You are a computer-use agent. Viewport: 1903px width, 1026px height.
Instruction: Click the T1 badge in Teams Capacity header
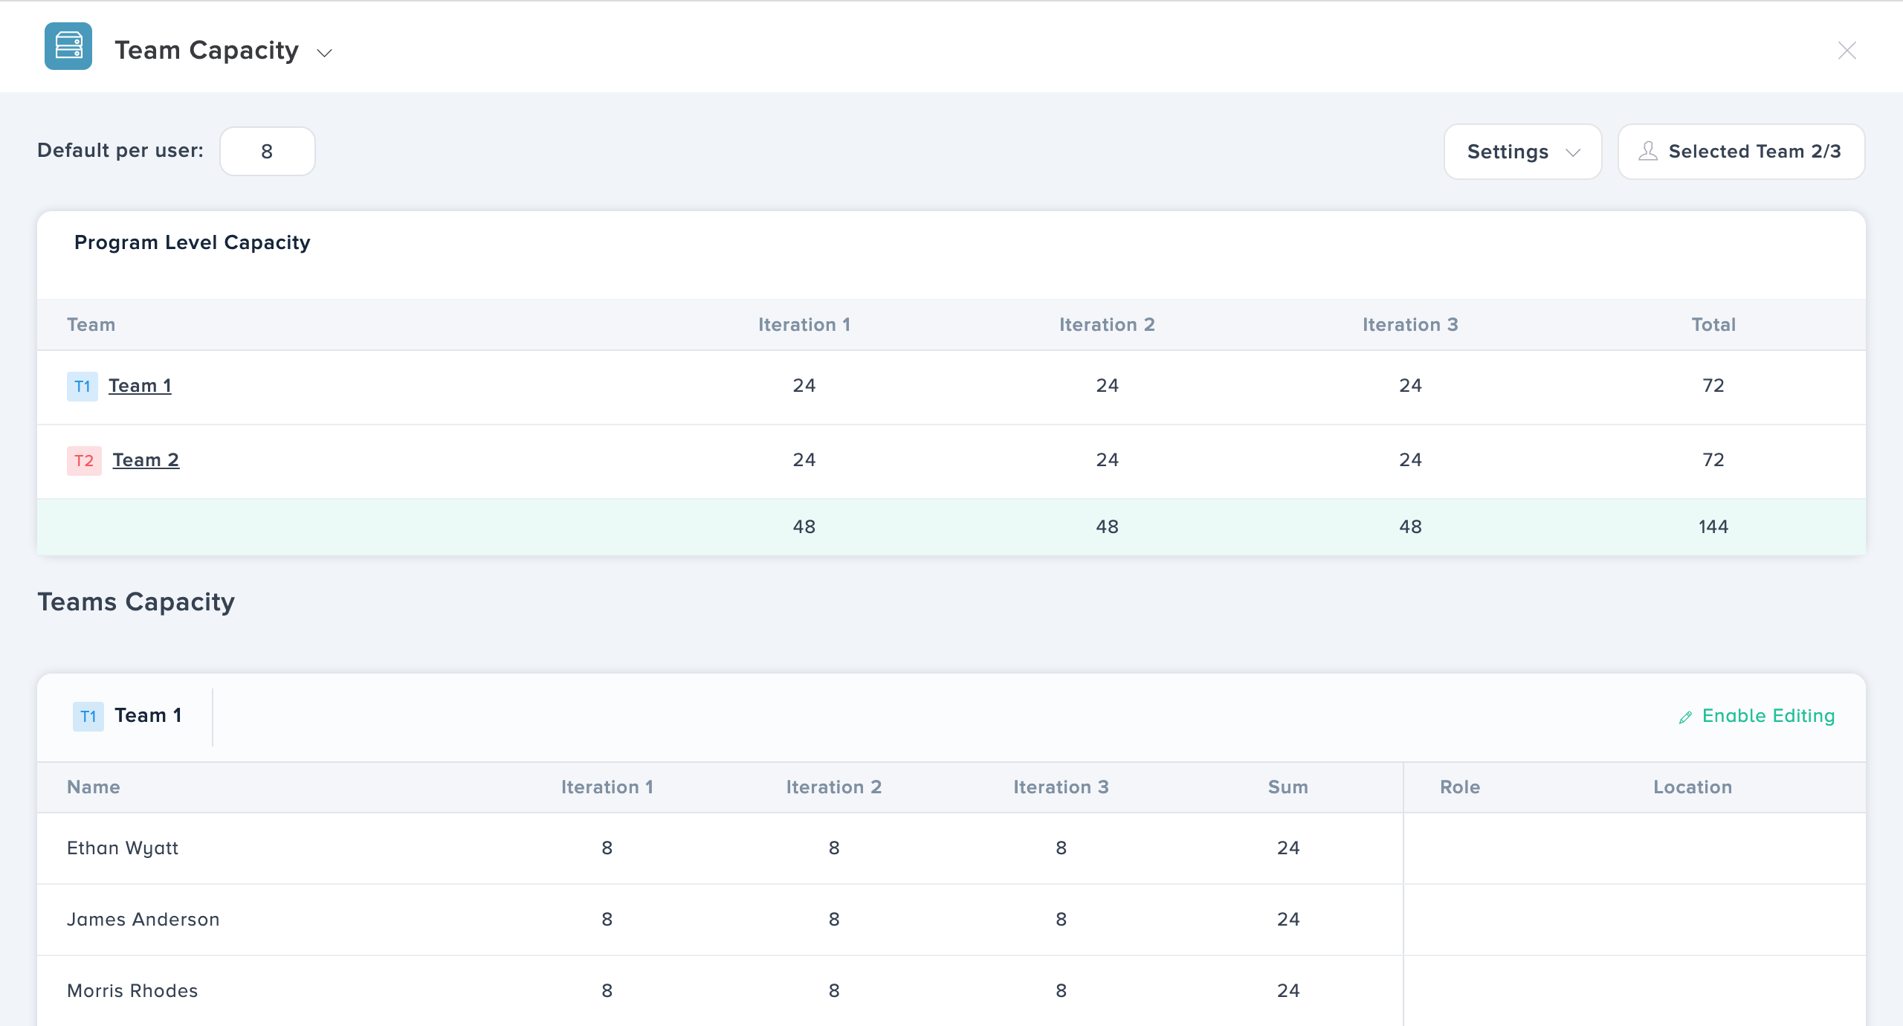pyautogui.click(x=88, y=715)
